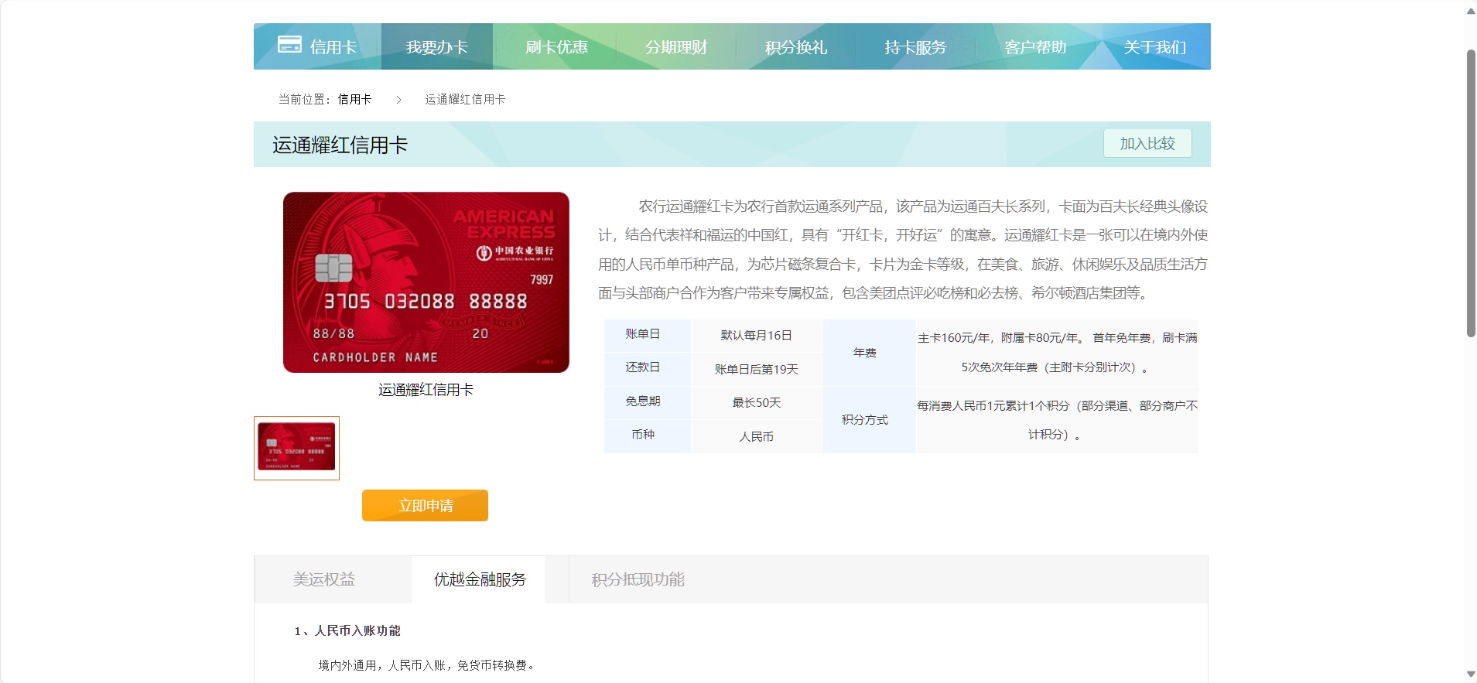Click the 境内外通用，人民币入账 text line
This screenshot has height=683, width=1477.
[426, 665]
